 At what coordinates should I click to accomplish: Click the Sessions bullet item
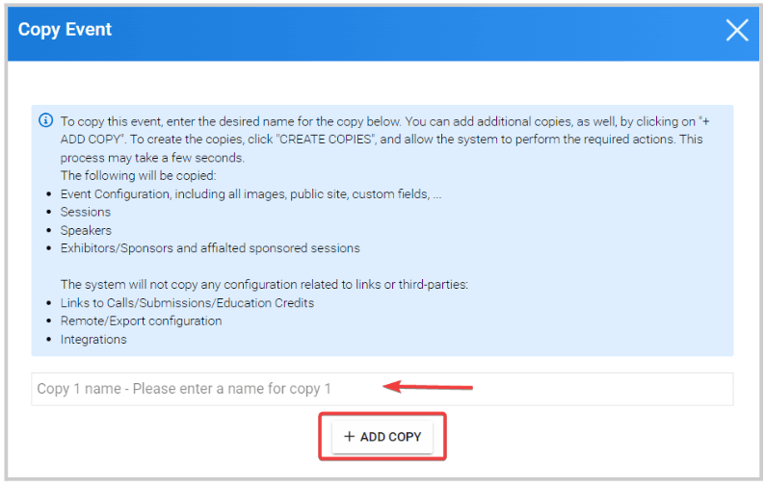pos(86,212)
